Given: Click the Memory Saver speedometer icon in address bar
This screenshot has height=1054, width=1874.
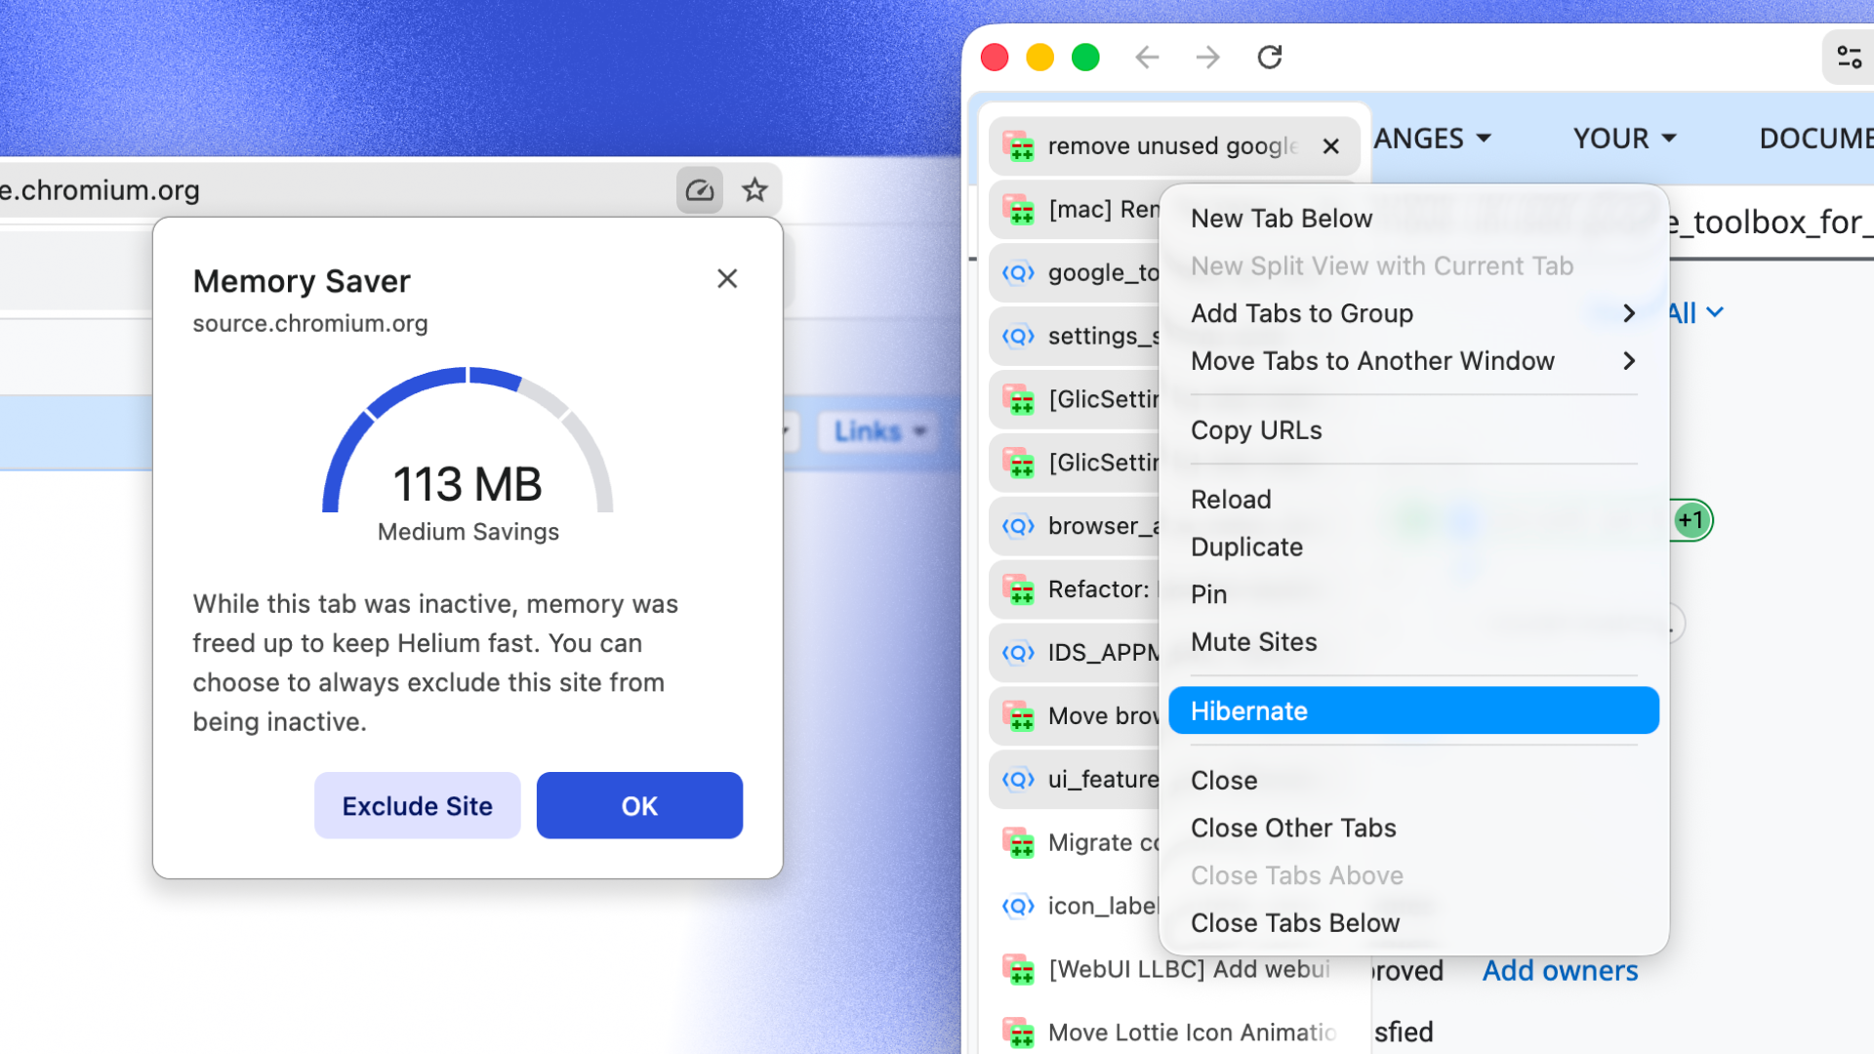Looking at the screenshot, I should click(x=700, y=190).
